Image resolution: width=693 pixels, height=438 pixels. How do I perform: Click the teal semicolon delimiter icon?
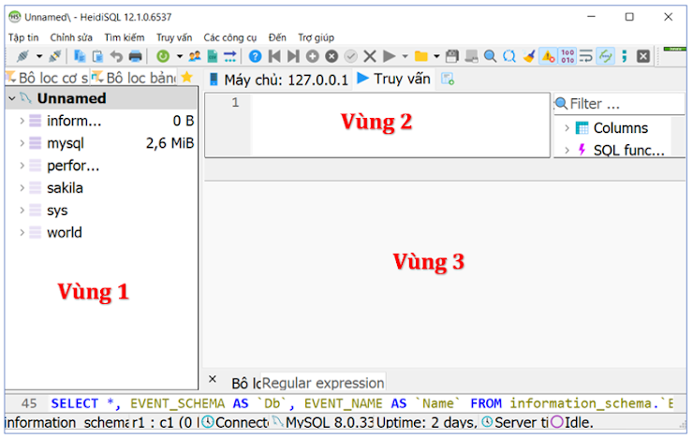[x=624, y=56]
